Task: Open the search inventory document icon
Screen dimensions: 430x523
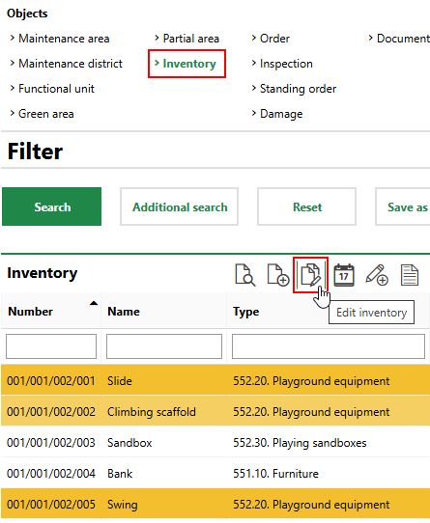Action: (x=245, y=275)
